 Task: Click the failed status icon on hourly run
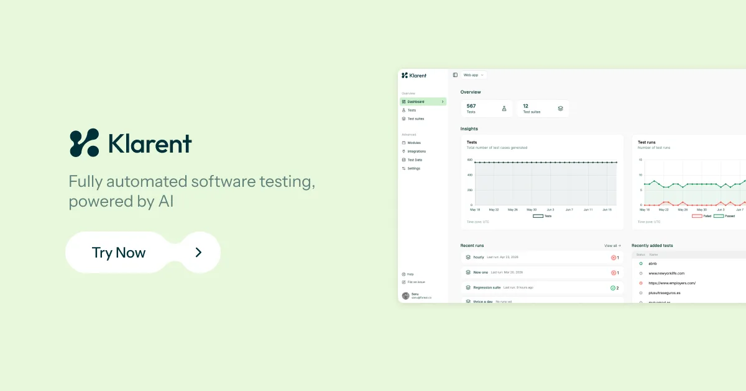click(613, 258)
